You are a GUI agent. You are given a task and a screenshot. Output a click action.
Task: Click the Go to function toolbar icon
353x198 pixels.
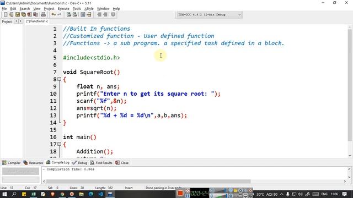[x=83, y=14]
